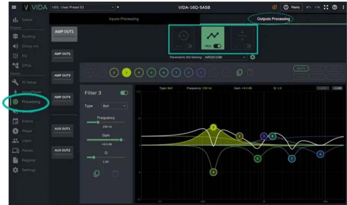Paste filters icon in filter row
This screenshot has height=205, width=347.
point(250,72)
